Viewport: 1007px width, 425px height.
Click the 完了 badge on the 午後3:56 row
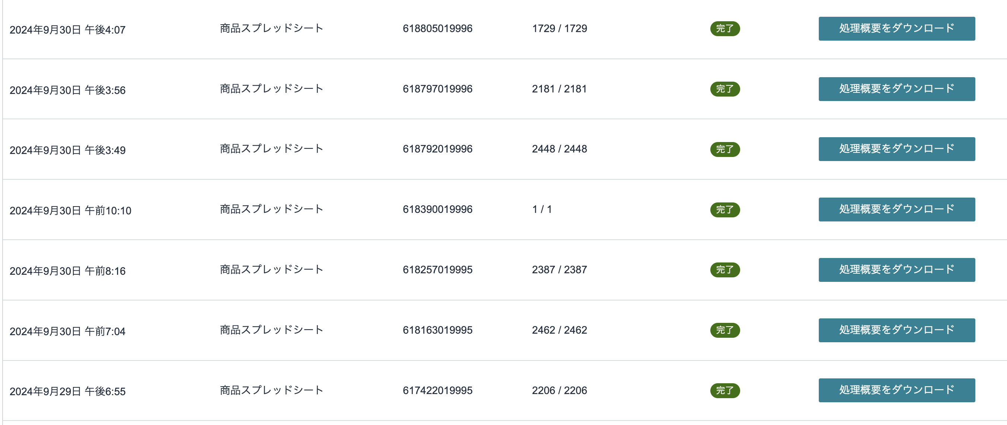point(725,89)
